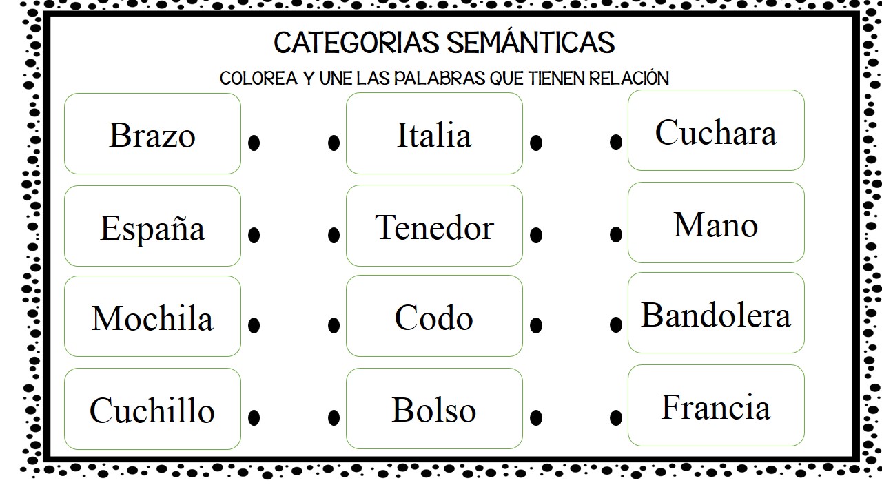The width and height of the screenshot is (882, 496).
Task: Click the Italia word box
Action: (434, 134)
